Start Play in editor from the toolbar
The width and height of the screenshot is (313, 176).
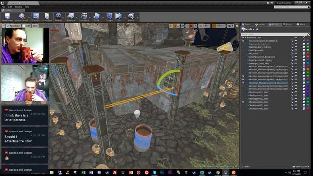pyautogui.click(x=118, y=16)
